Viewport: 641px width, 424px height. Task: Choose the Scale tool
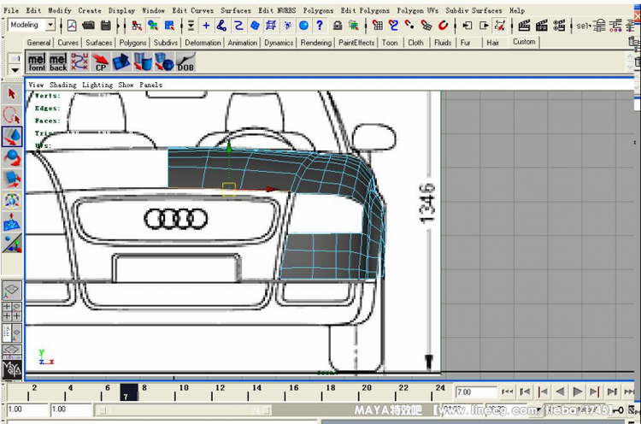point(12,179)
